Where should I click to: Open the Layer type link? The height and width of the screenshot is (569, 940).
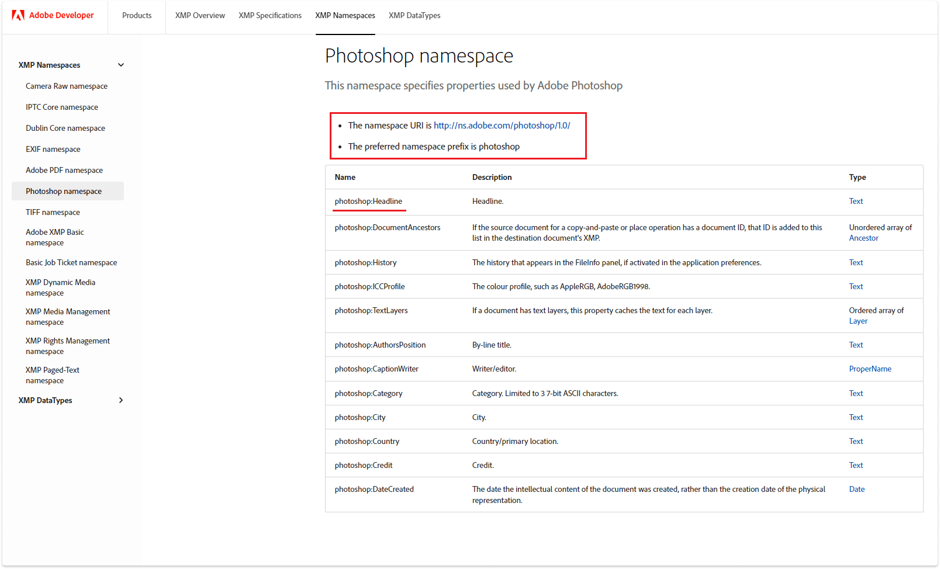click(x=858, y=321)
